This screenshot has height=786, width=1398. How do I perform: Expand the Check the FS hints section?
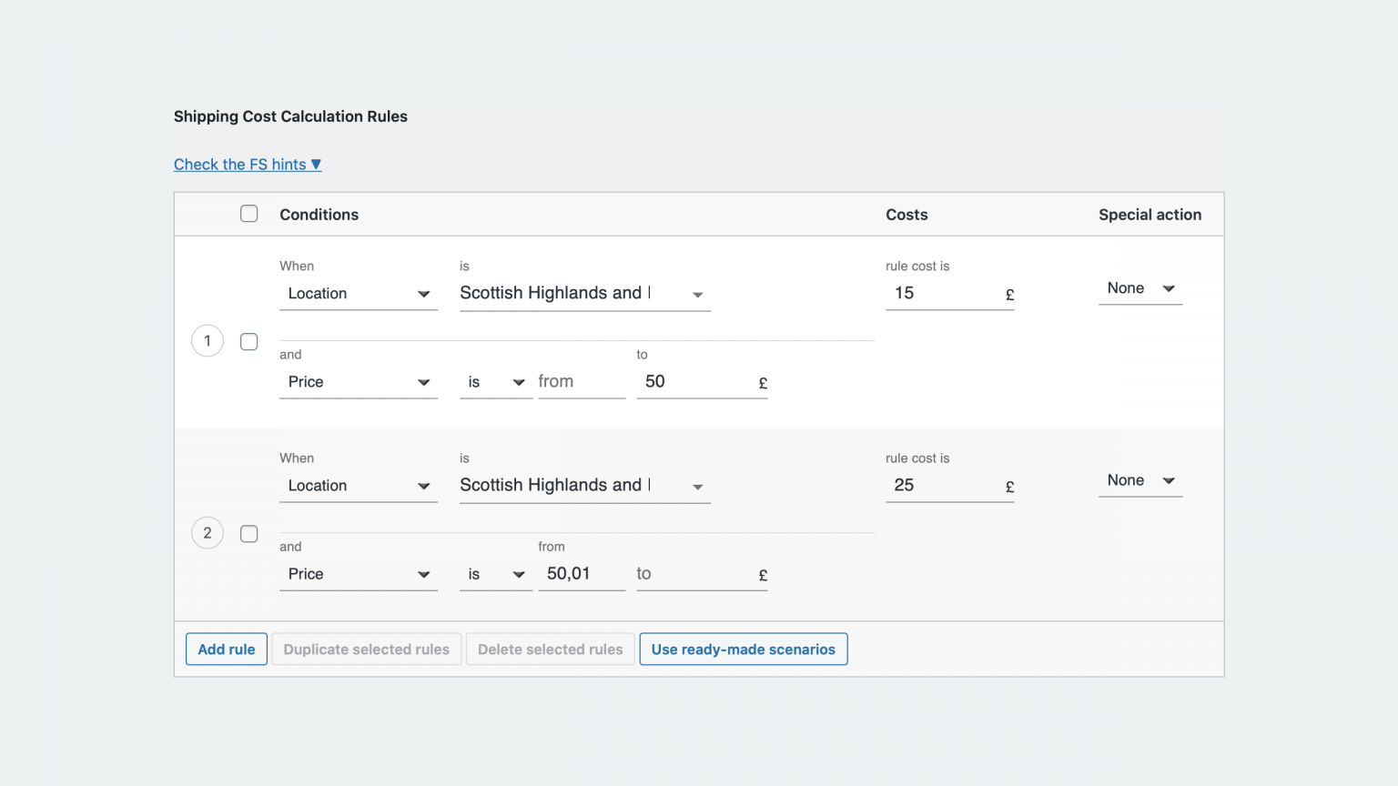(247, 164)
